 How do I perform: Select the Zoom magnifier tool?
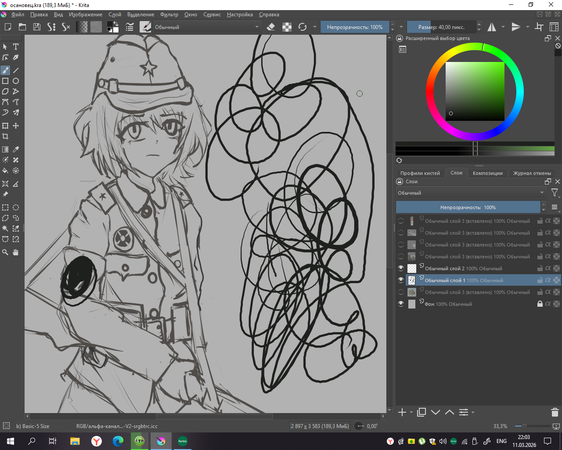[5, 252]
